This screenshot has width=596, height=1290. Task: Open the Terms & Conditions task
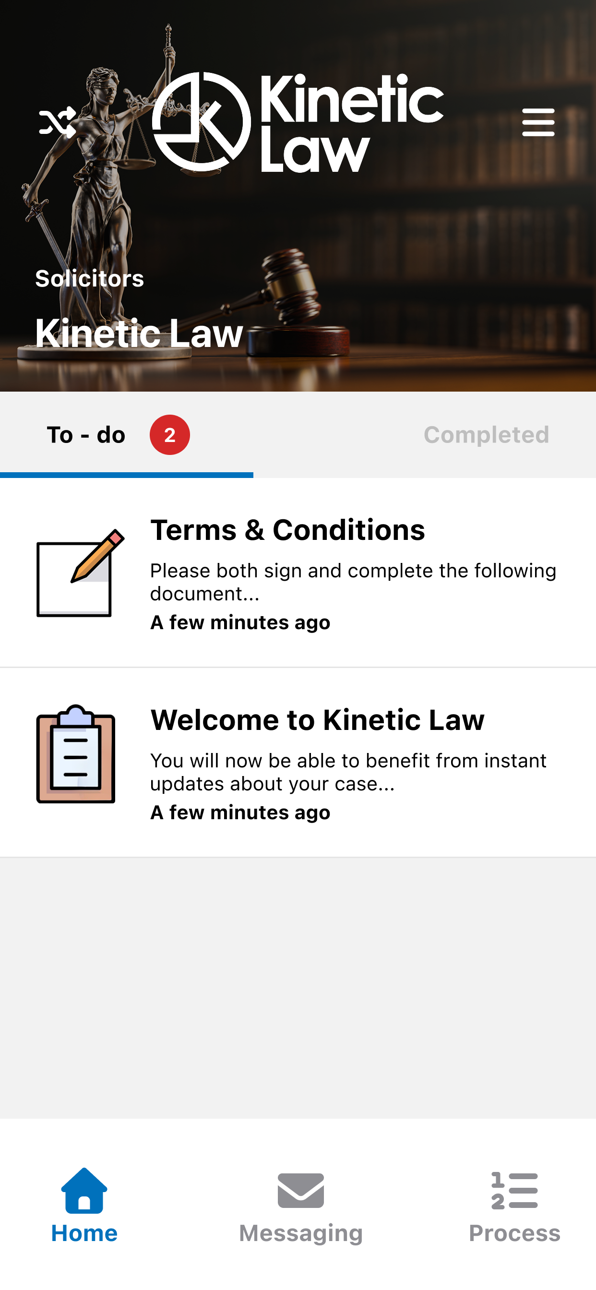tap(298, 573)
